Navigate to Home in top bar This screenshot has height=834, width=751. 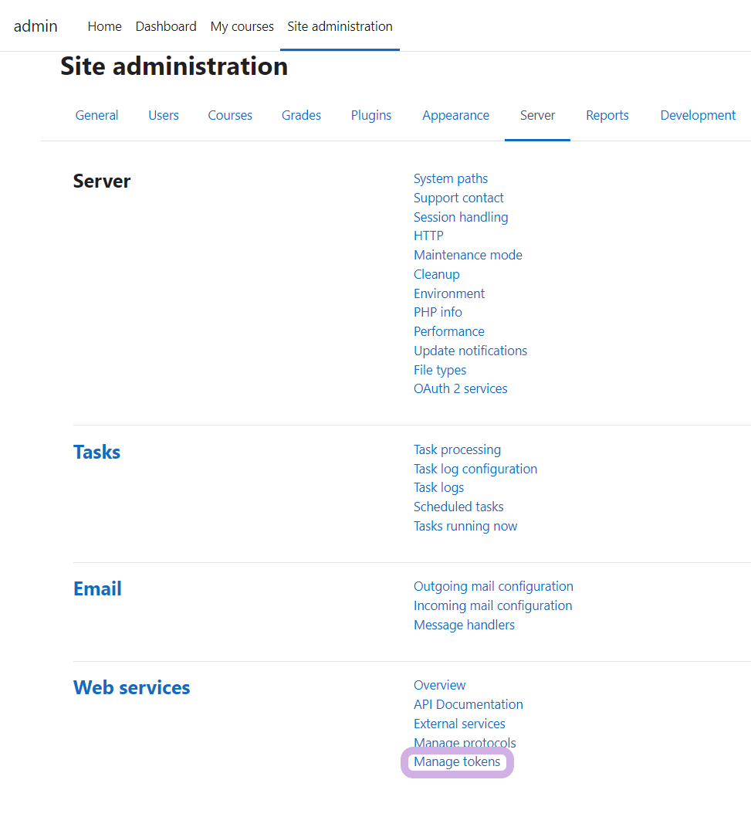pyautogui.click(x=104, y=26)
